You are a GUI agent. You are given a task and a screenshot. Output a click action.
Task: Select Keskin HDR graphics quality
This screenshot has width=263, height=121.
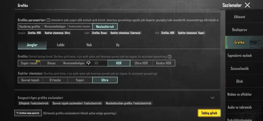click(164, 63)
